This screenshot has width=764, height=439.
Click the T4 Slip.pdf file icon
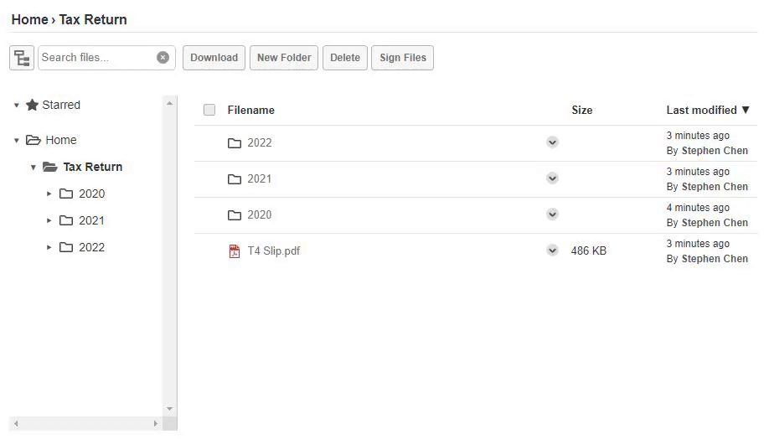[235, 250]
